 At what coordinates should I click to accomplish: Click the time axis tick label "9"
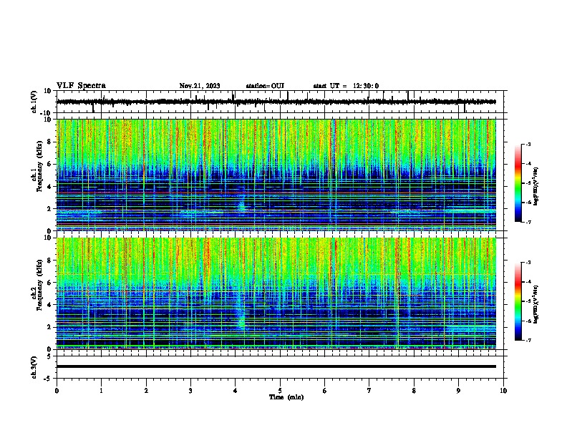click(x=458, y=391)
